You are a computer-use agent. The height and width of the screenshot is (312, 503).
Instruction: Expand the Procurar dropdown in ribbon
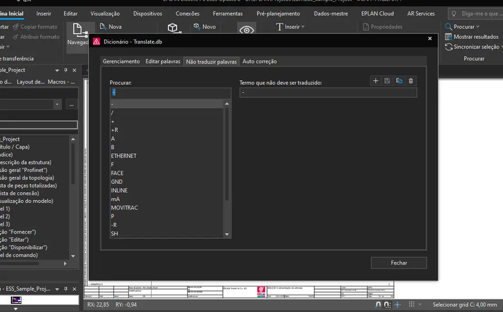click(478, 27)
